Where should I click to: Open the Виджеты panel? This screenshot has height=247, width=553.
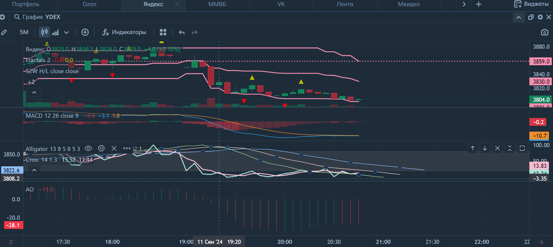point(531,4)
